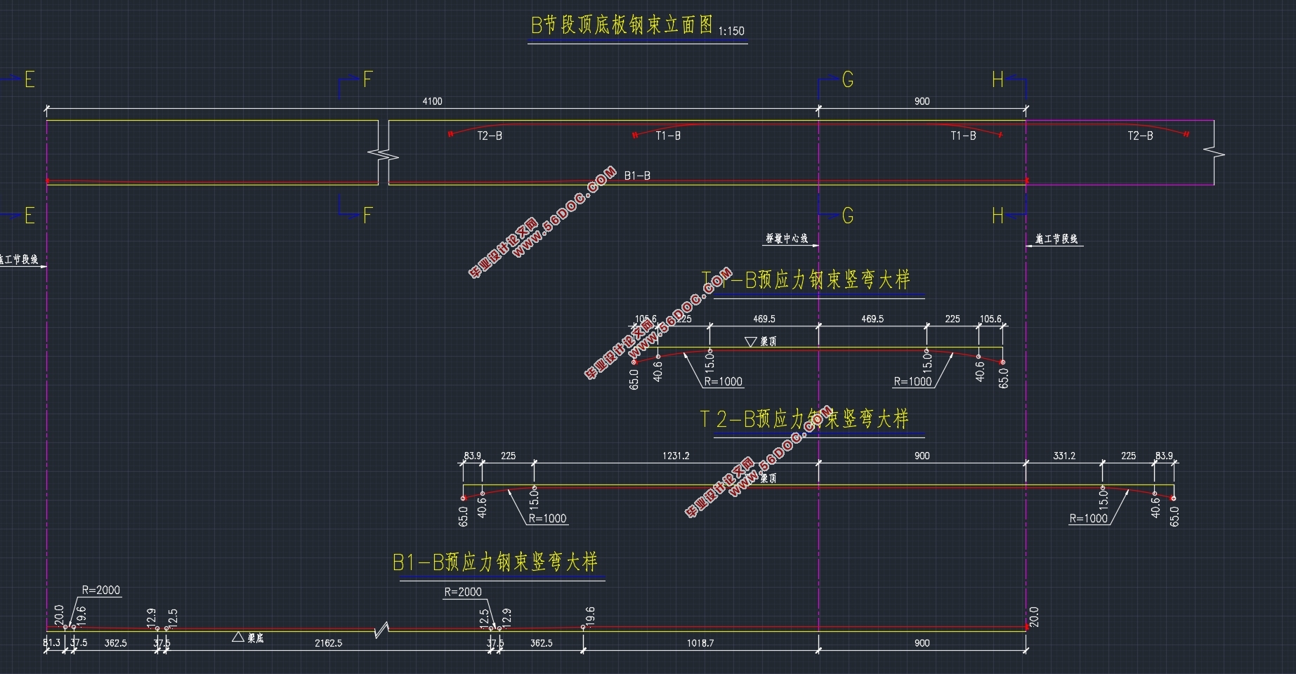Click the 梁顶 label in T1-B detail
Image resolution: width=1296 pixels, height=674 pixels.
pyautogui.click(x=768, y=342)
